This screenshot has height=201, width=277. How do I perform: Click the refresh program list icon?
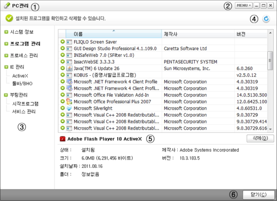coord(266,19)
